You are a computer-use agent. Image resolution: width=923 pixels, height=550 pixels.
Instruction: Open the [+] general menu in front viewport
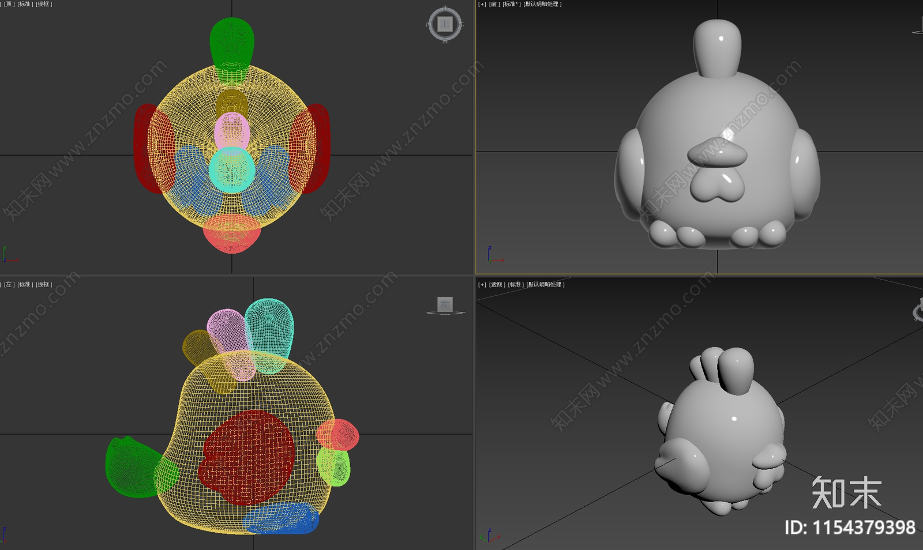[x=482, y=4]
